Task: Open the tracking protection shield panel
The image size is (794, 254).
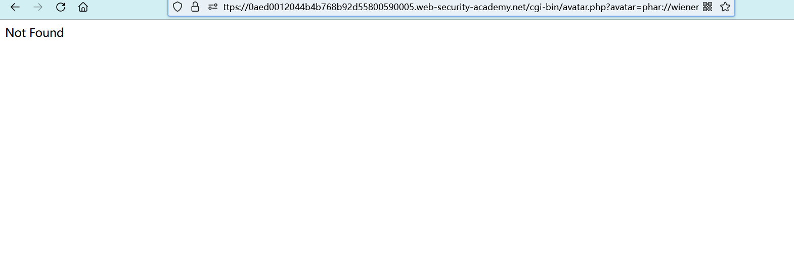Action: pos(178,7)
